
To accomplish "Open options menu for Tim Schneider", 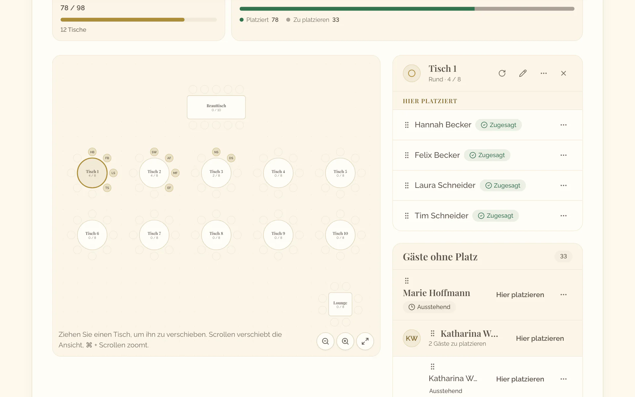I will point(564,216).
